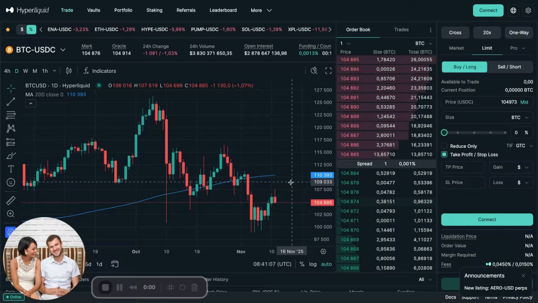Toggle percent scale on chart

302,264
